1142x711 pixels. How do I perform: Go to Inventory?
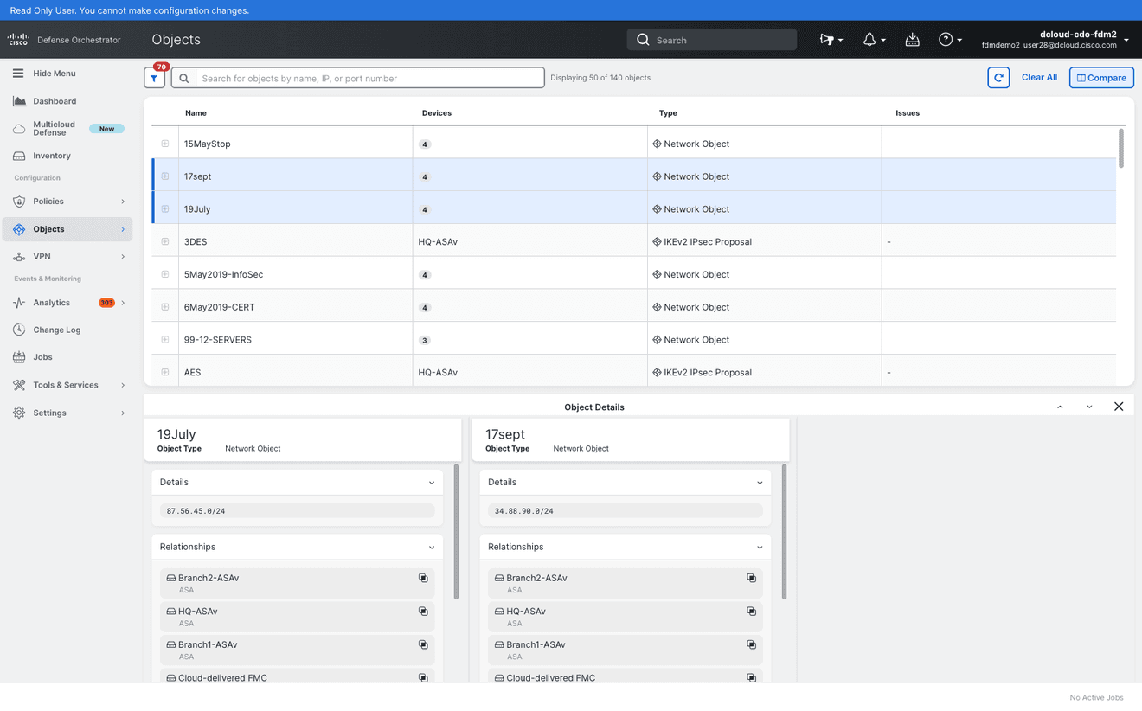[x=52, y=156]
